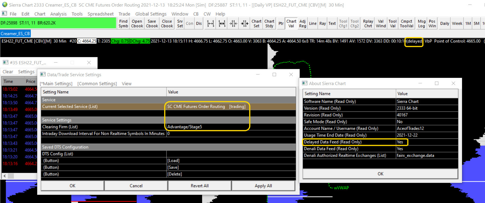This screenshot has width=485, height=203.
Task: Click OK in About Sierra Chart window
Action: 380,174
